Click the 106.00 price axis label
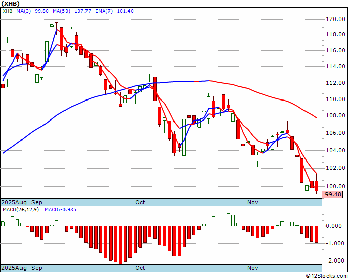 tap(335, 133)
